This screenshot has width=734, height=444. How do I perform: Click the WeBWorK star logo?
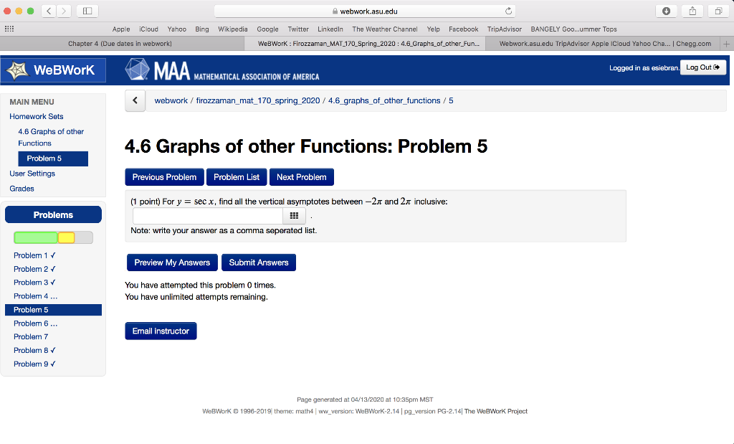pyautogui.click(x=16, y=70)
